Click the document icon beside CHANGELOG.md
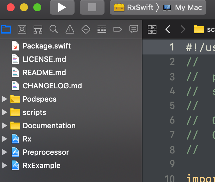 pos(15,86)
